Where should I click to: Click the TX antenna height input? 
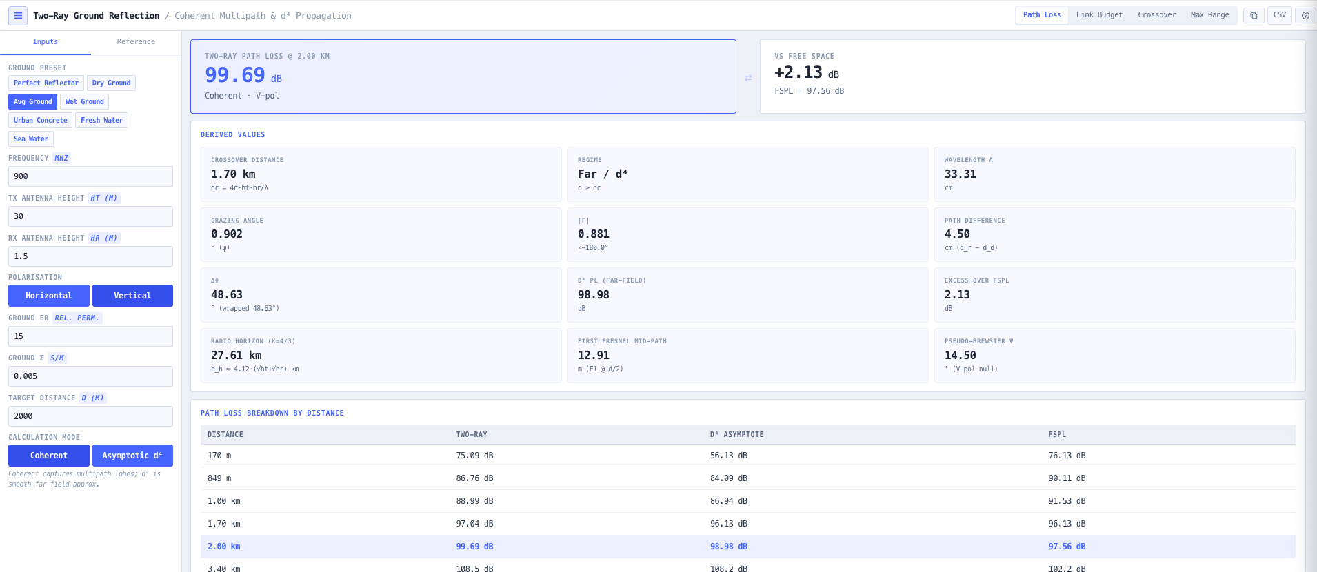[90, 216]
